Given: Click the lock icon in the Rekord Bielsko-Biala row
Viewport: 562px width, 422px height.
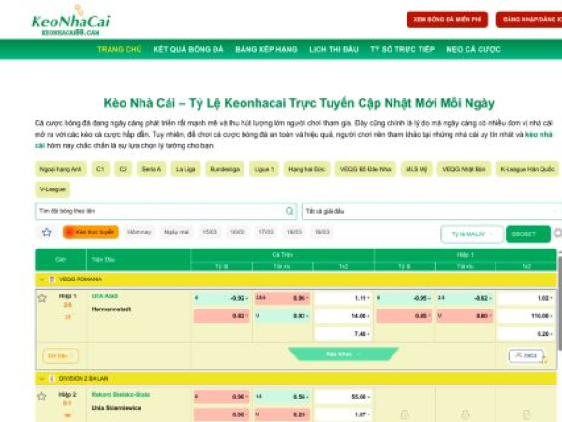Looking at the screenshot, I should click(404, 414).
